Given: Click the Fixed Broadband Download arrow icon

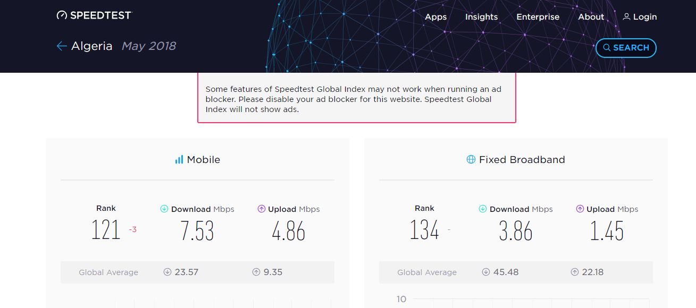Looking at the screenshot, I should pyautogui.click(x=483, y=209).
